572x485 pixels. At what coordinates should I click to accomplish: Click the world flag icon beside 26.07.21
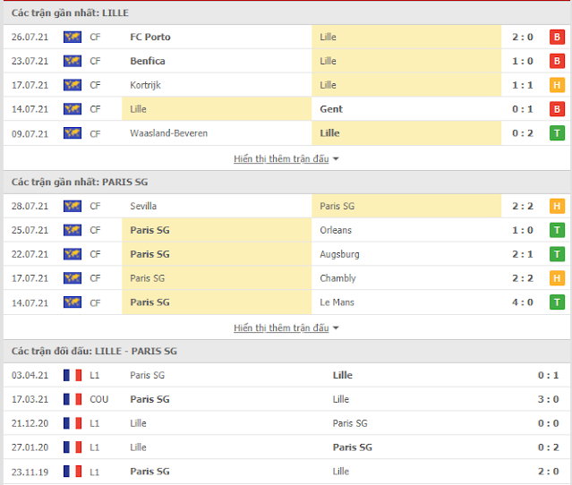point(73,37)
